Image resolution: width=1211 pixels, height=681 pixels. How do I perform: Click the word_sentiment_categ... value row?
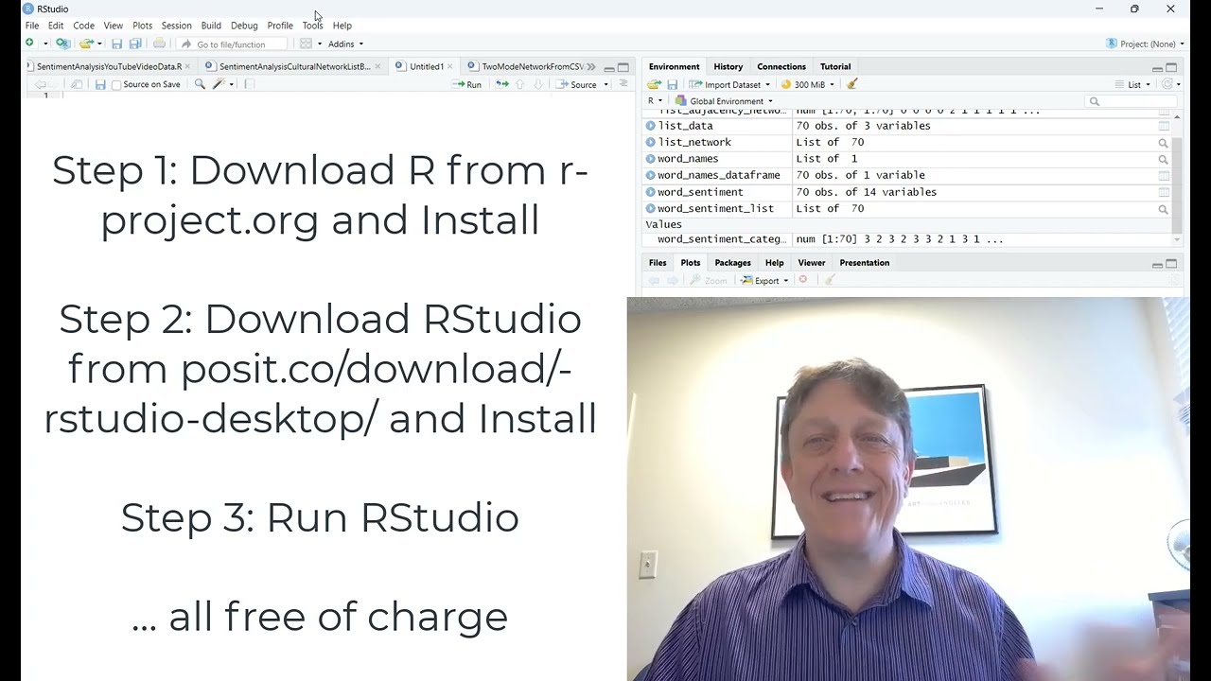908,240
